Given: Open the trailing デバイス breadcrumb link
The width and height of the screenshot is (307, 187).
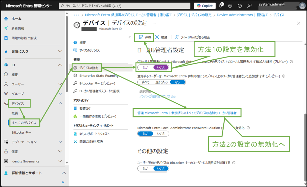Looking at the screenshot, I should pos(279,15).
